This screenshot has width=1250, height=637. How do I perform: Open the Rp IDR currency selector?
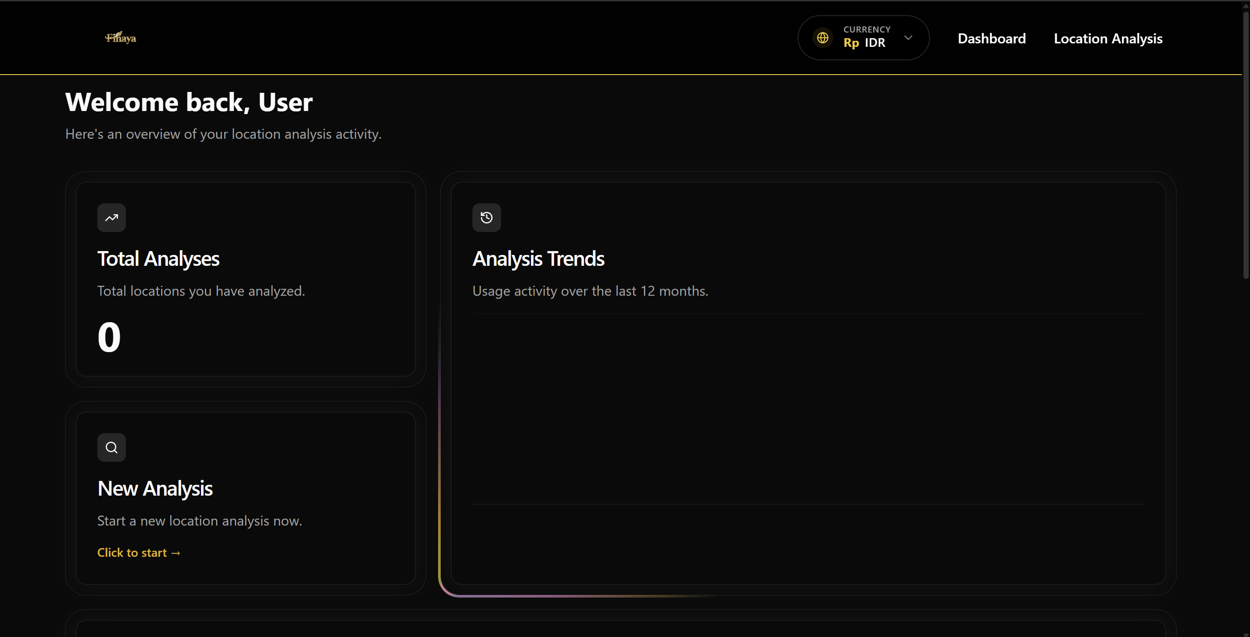pyautogui.click(x=864, y=43)
